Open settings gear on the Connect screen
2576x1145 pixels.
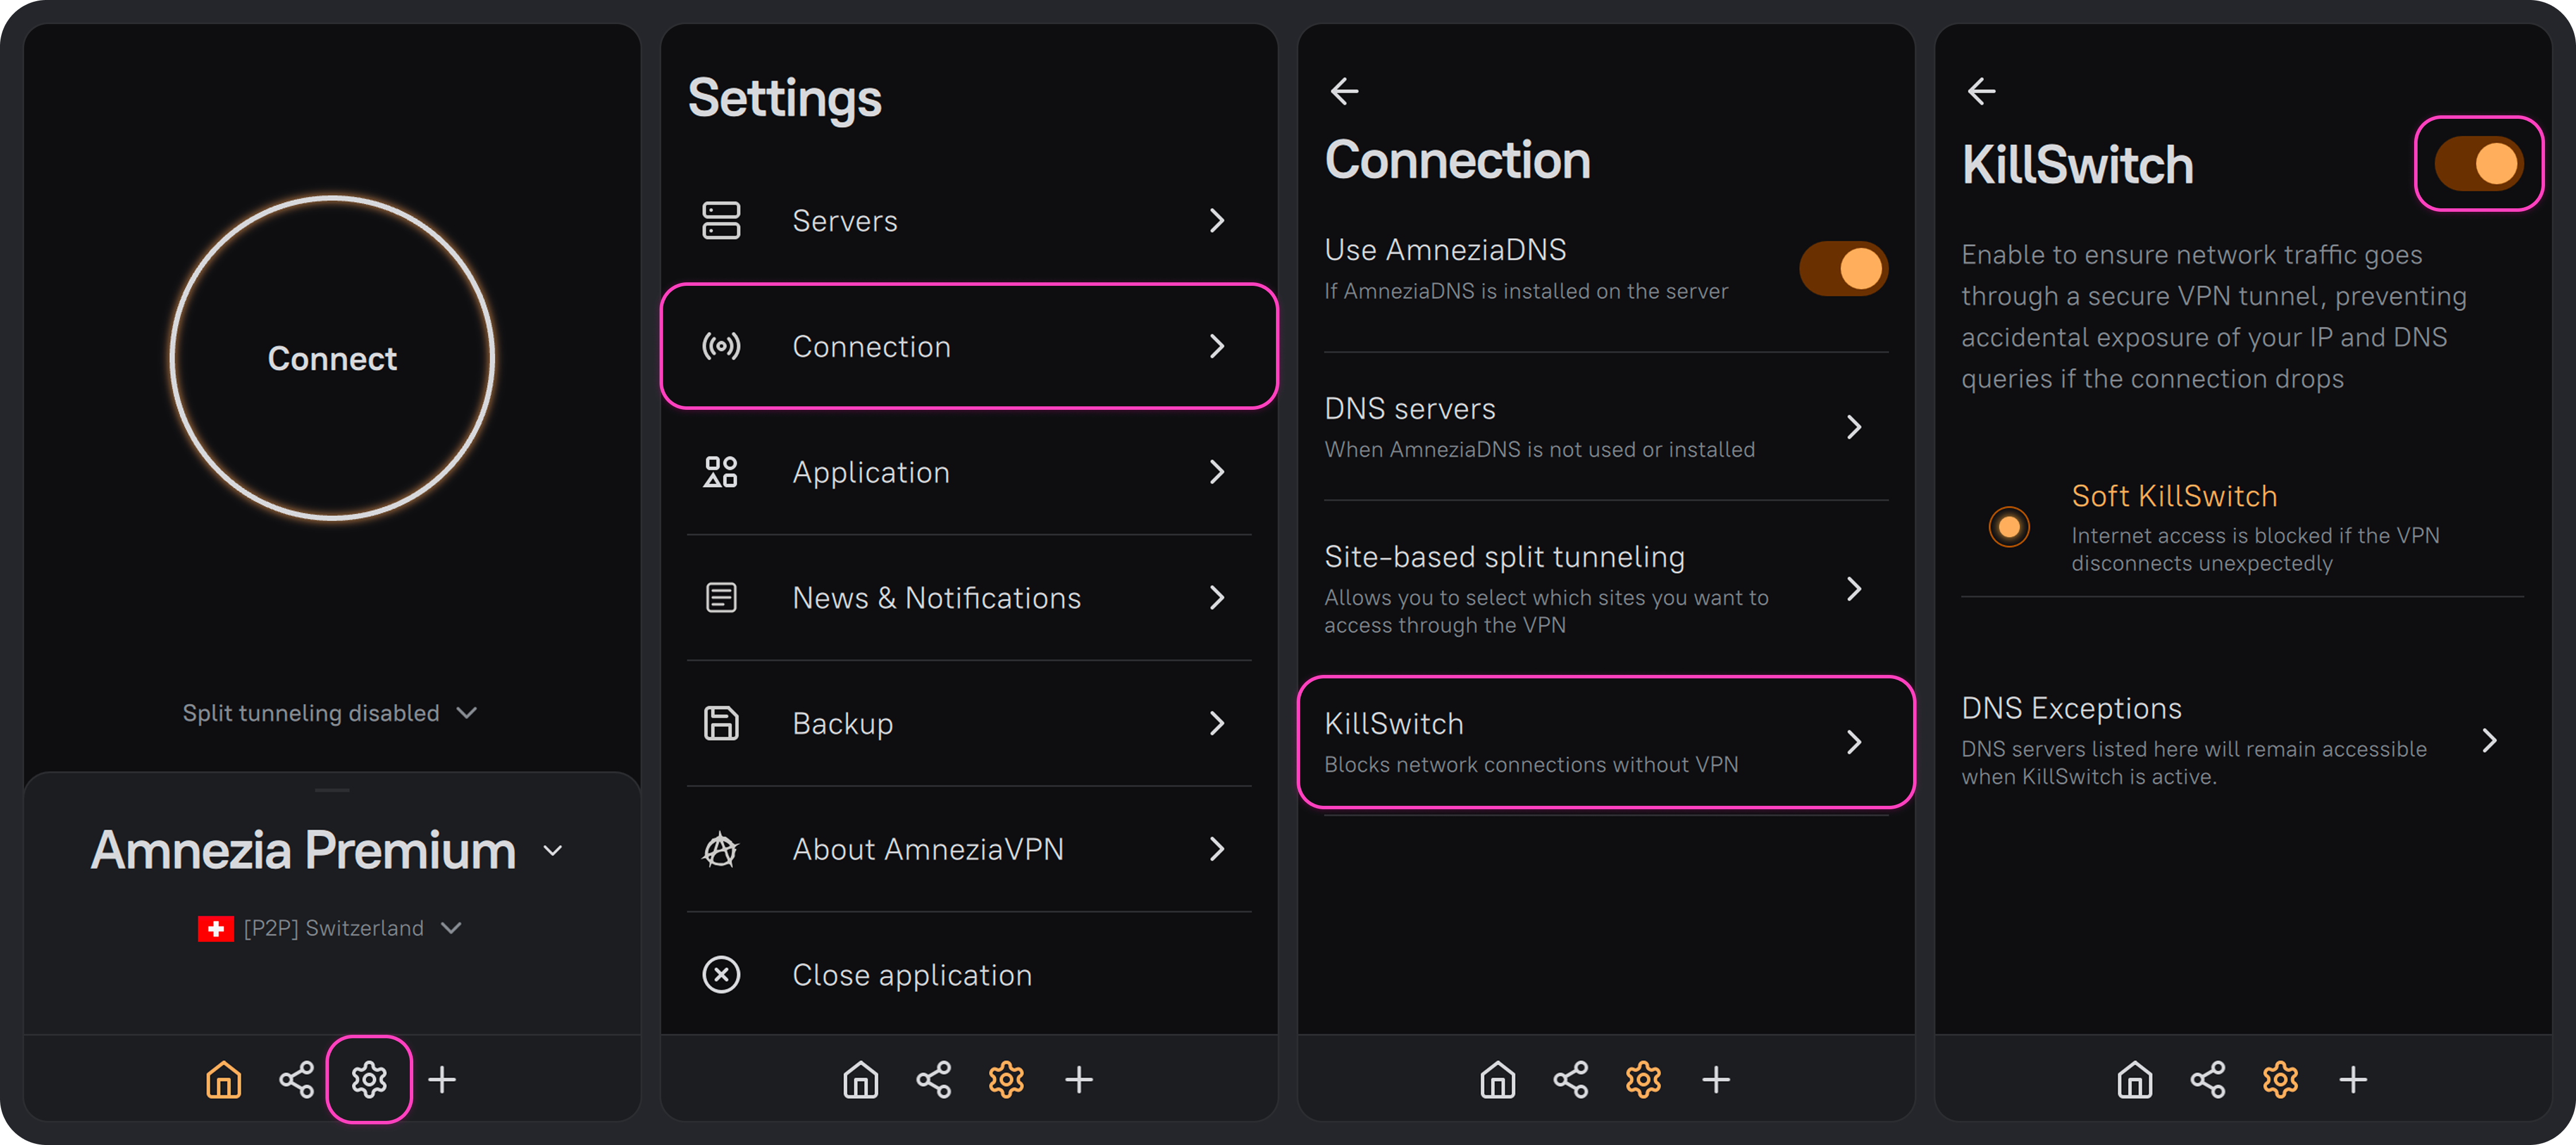pyautogui.click(x=369, y=1079)
